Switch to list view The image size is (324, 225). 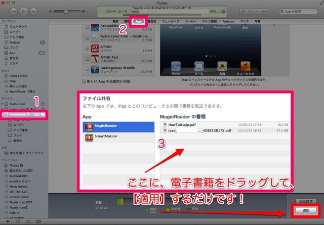pos(243,11)
